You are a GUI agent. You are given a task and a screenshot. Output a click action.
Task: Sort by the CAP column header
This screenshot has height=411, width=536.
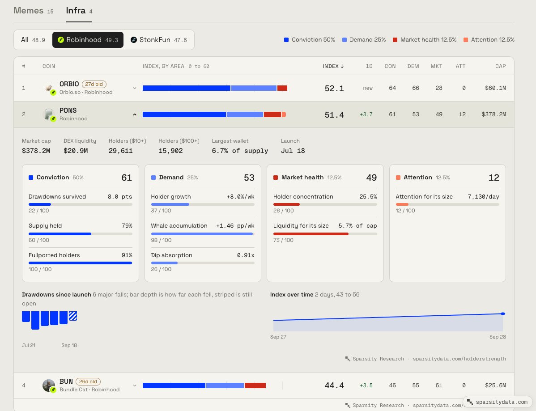[501, 66]
